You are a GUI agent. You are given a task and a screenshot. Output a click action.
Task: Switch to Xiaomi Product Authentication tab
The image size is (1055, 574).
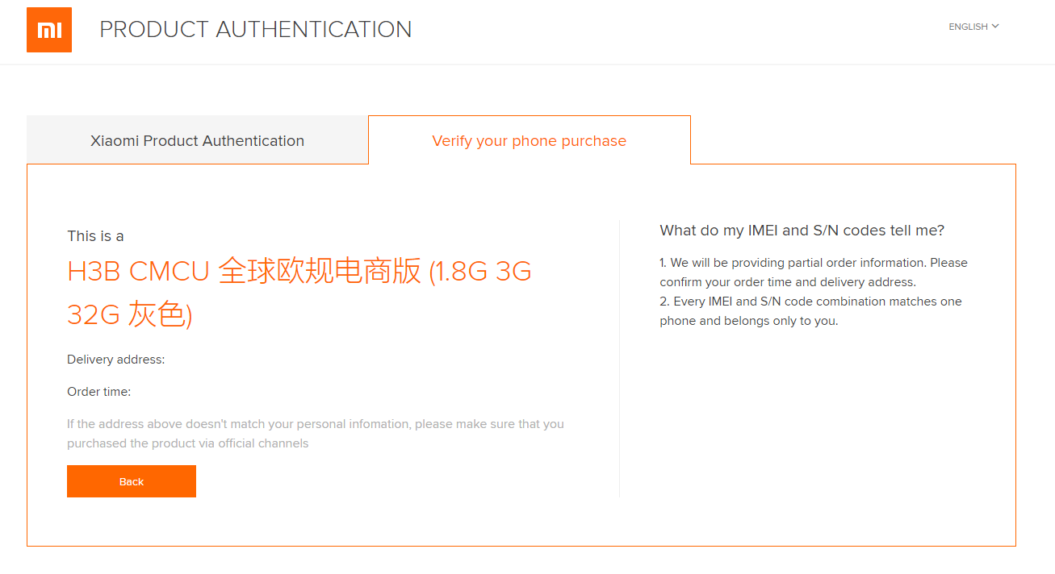[197, 141]
